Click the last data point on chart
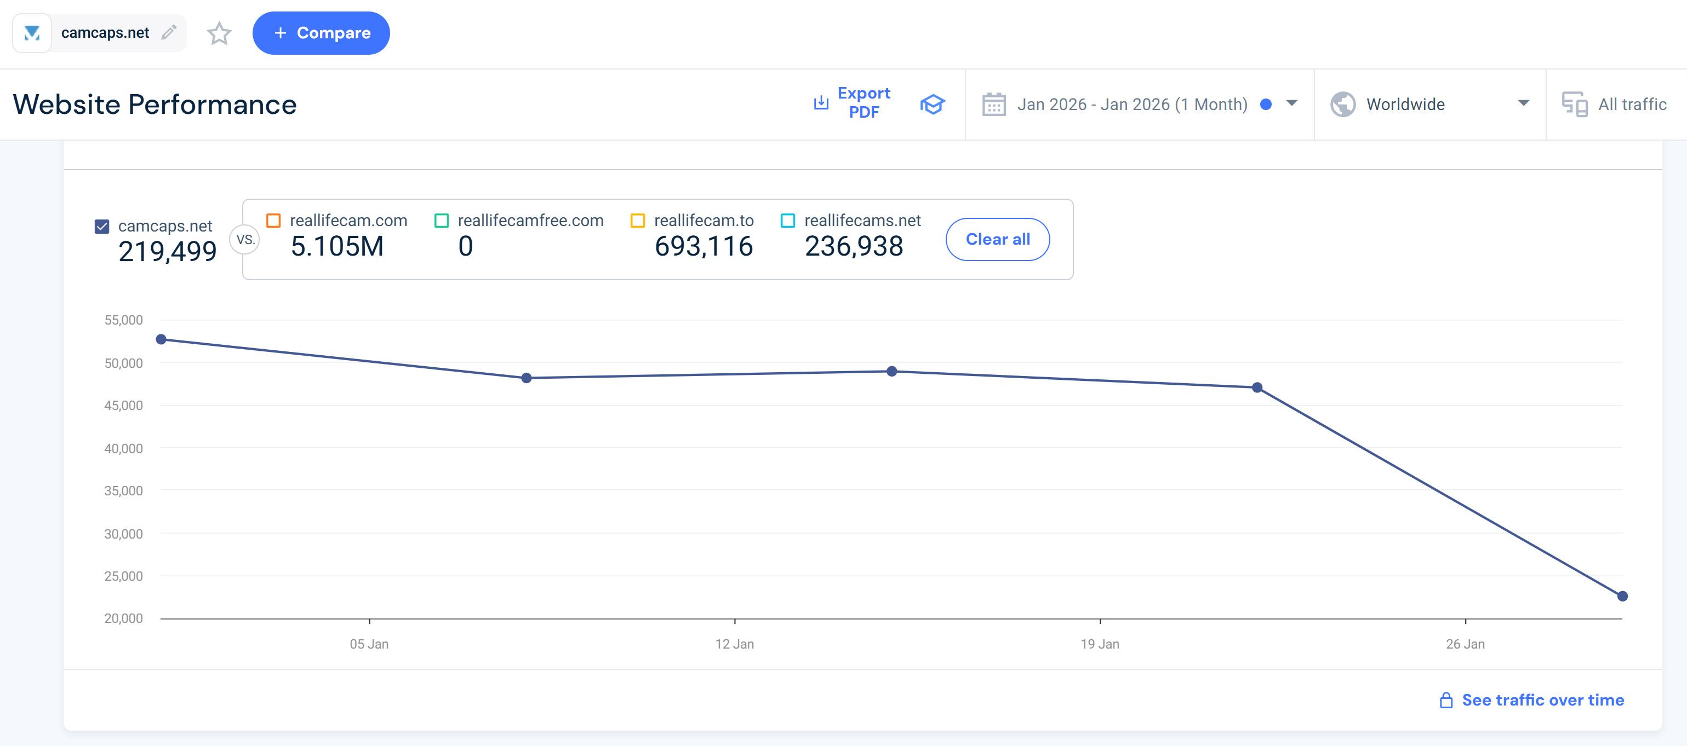 (1622, 596)
